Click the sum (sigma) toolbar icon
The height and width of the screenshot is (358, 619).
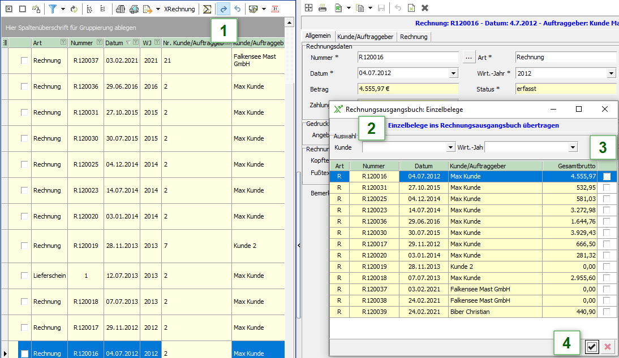point(208,9)
